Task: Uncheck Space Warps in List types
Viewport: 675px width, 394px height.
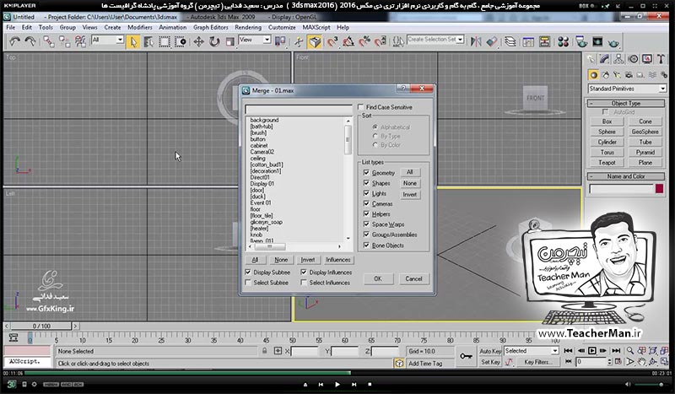Action: [366, 224]
